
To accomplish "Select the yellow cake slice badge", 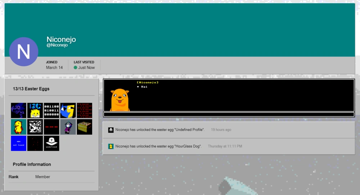I will point(85,127).
